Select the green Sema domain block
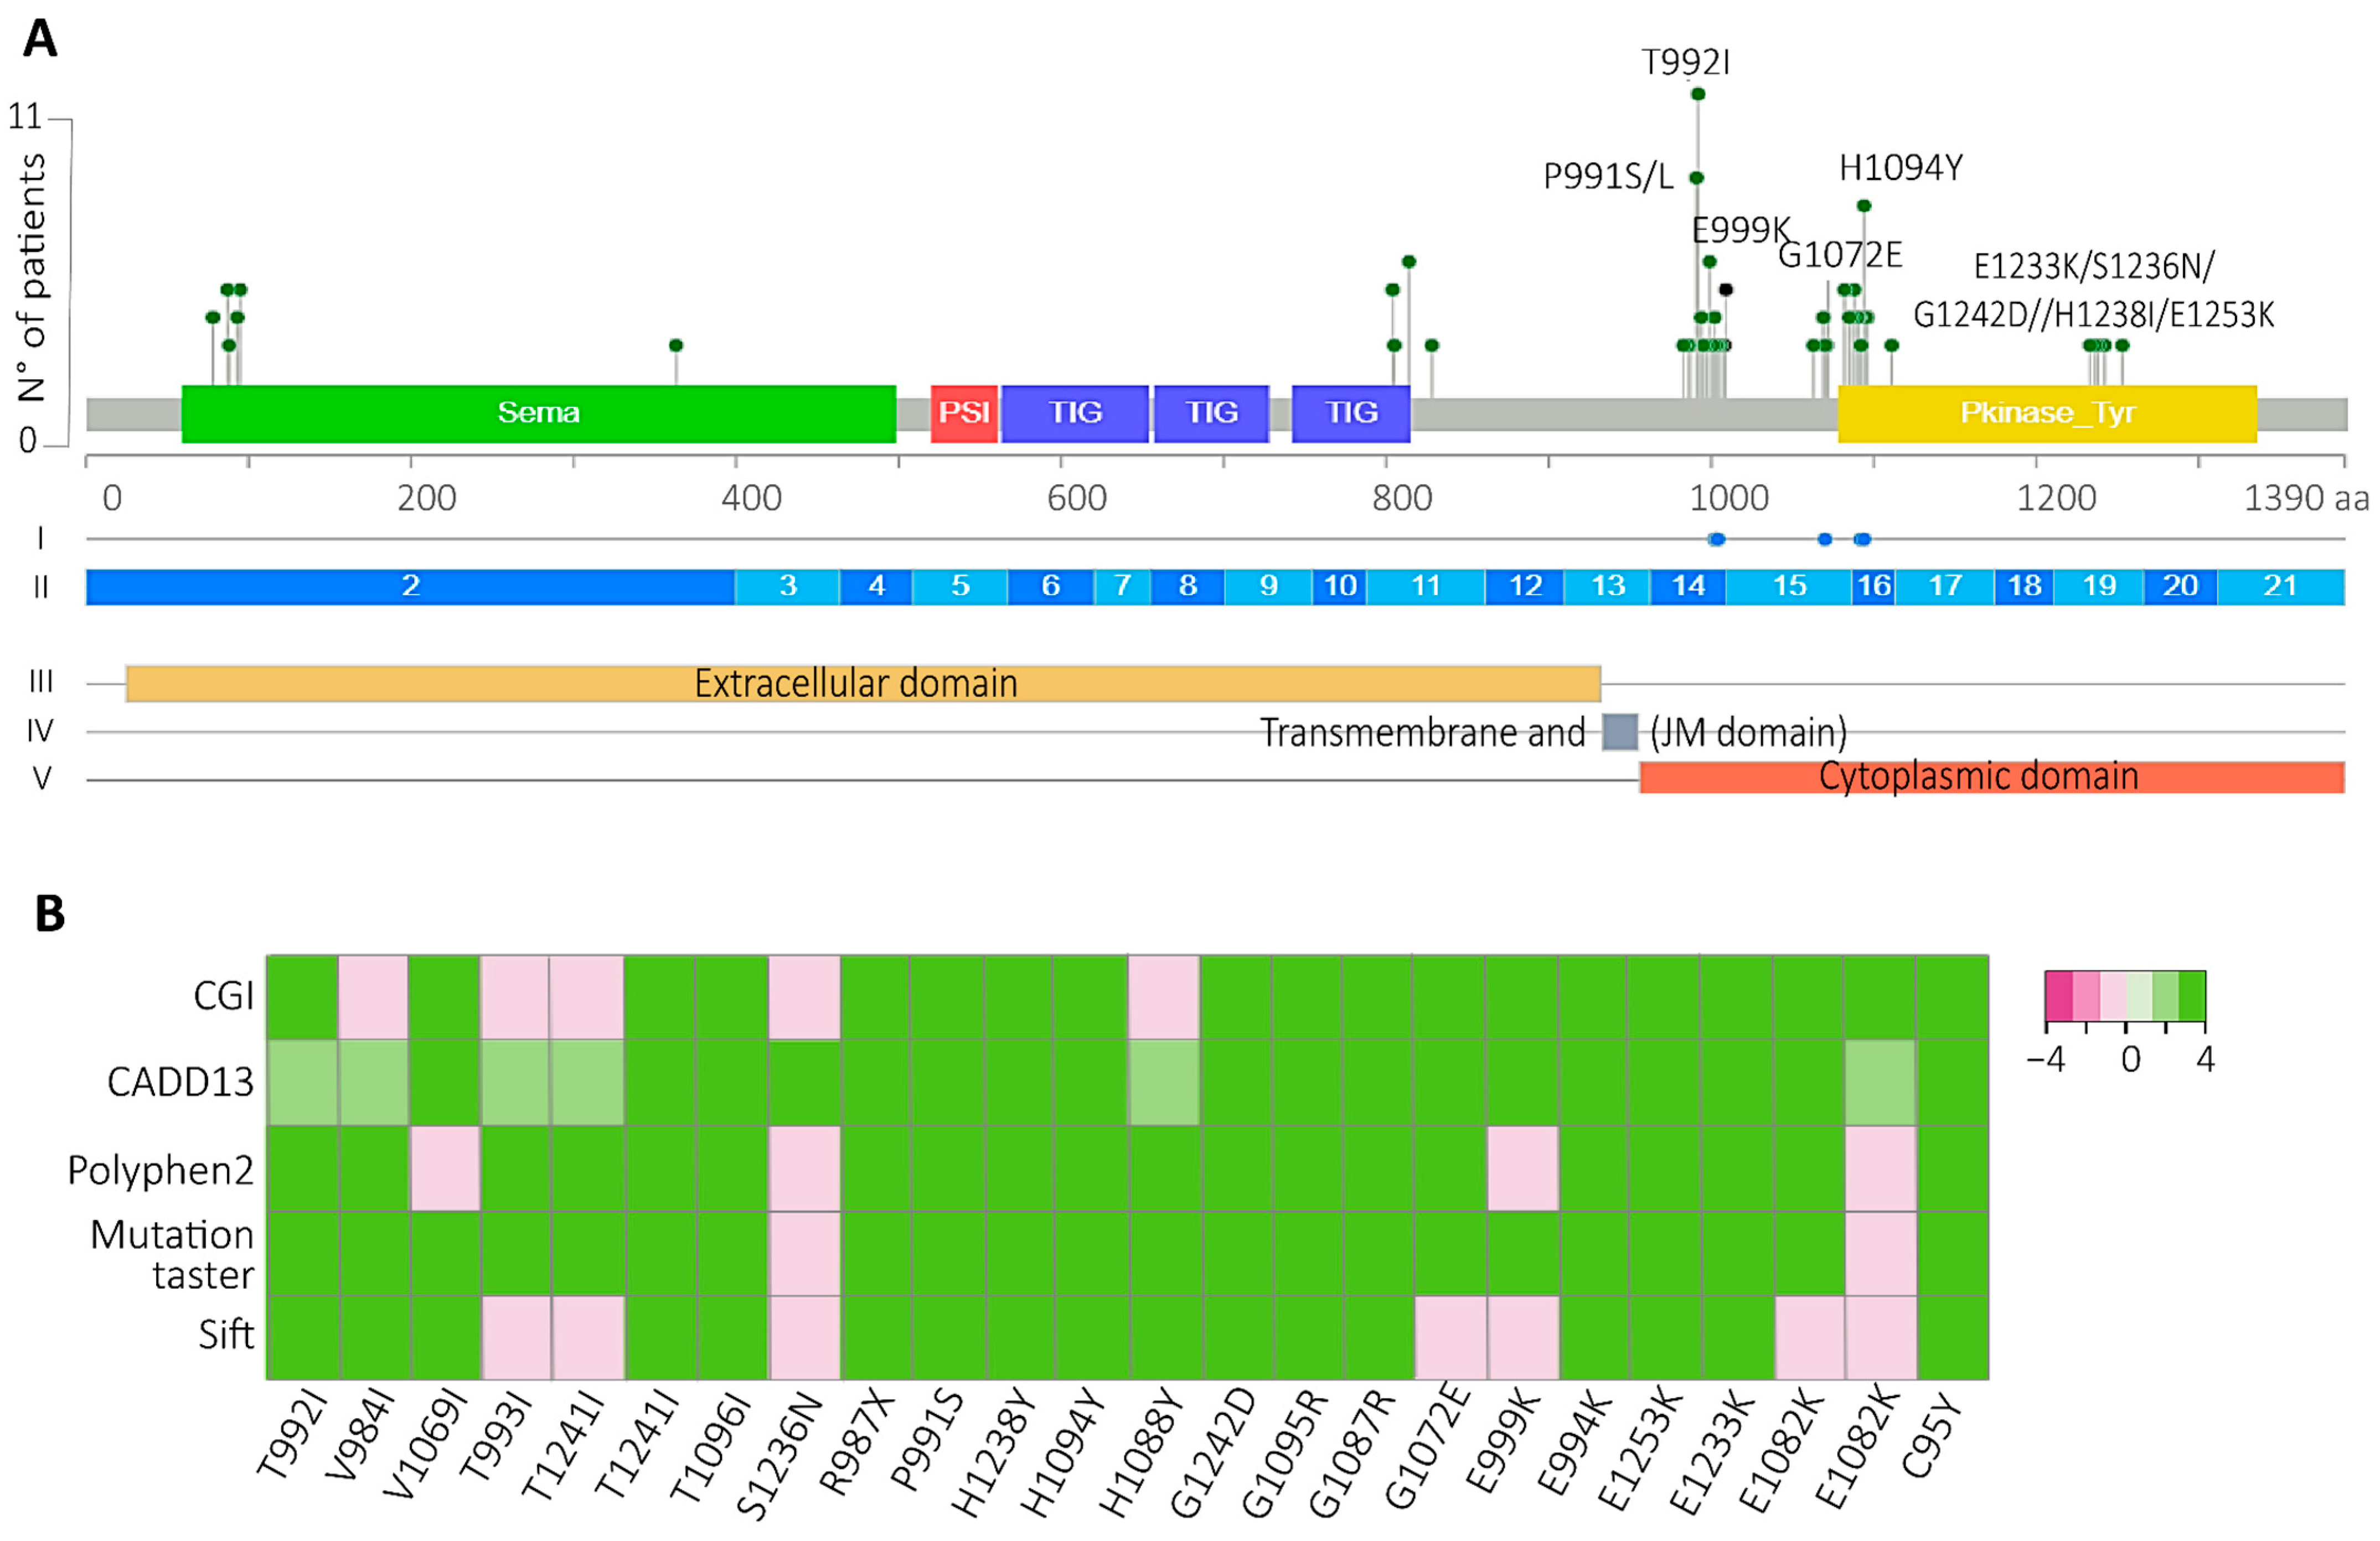This screenshot has width=2380, height=1541. (538, 413)
